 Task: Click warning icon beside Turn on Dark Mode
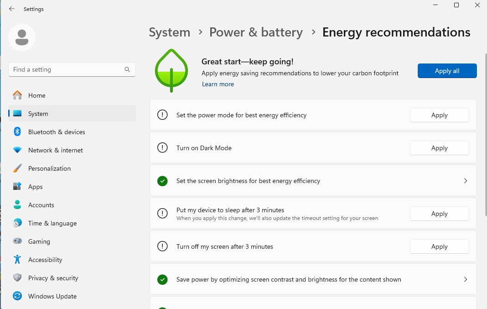(162, 148)
